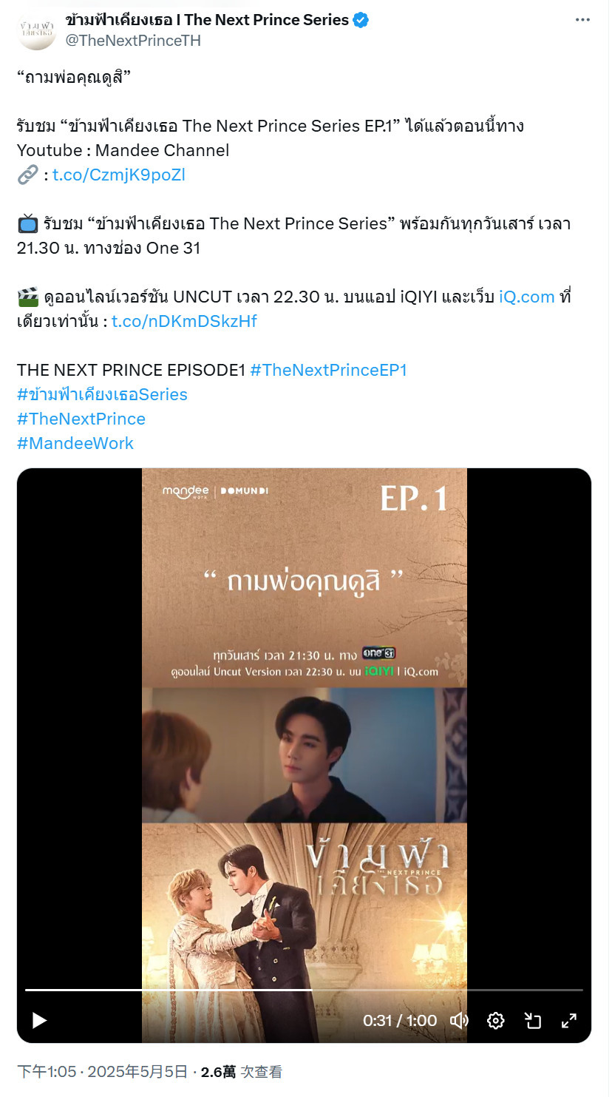The height and width of the screenshot is (1097, 612).
Task: Visit the iQ.com link
Action: coord(527,297)
